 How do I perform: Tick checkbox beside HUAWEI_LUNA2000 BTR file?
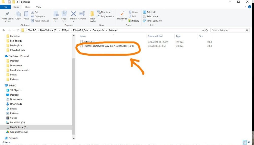[81, 46]
